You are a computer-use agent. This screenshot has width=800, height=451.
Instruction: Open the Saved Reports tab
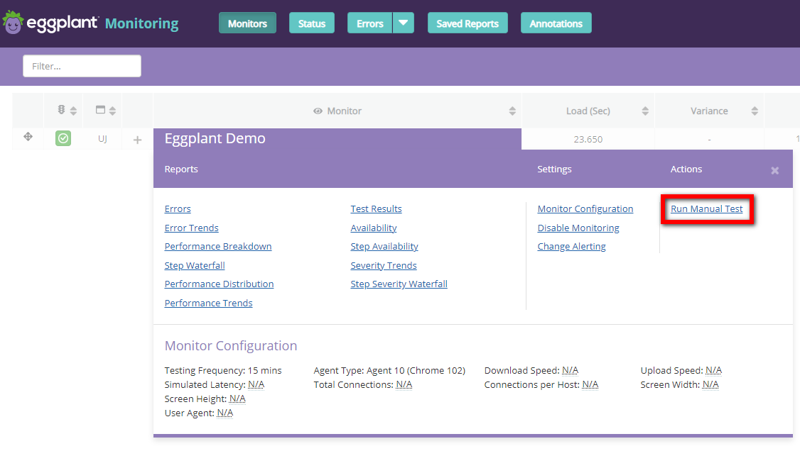point(467,23)
